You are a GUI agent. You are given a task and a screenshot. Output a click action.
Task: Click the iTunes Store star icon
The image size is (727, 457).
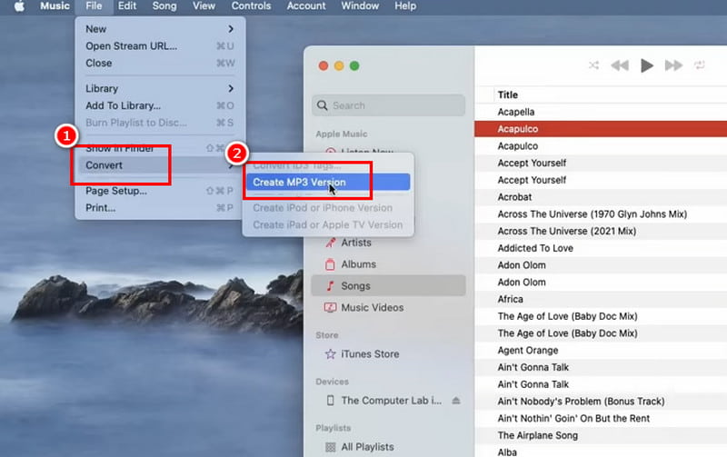pyautogui.click(x=330, y=353)
